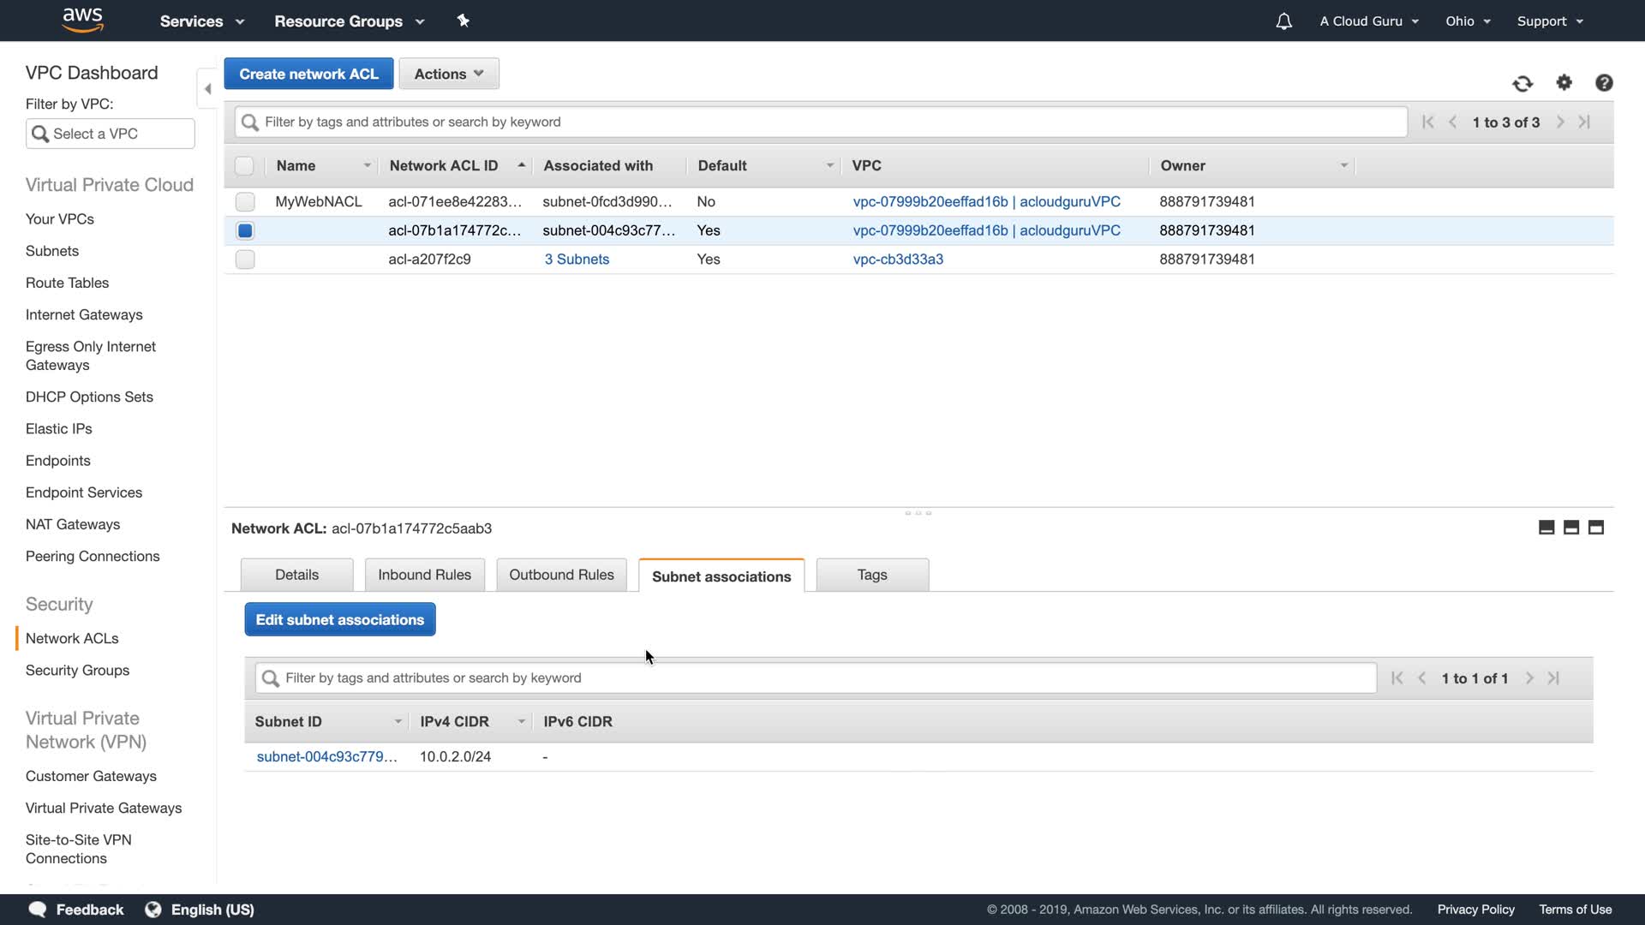Image resolution: width=1645 pixels, height=925 pixels.
Task: Switch to the Outbound Rules tab
Action: click(561, 575)
